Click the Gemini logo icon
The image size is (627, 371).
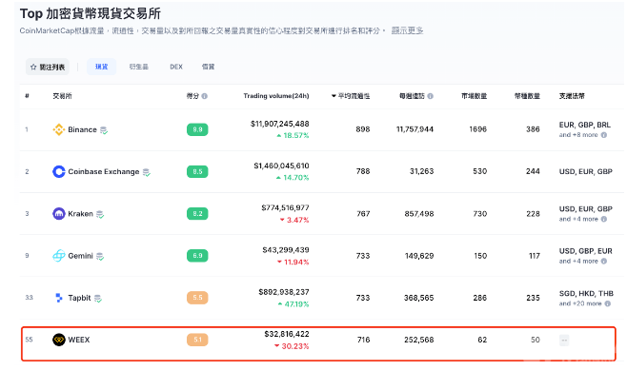59,256
